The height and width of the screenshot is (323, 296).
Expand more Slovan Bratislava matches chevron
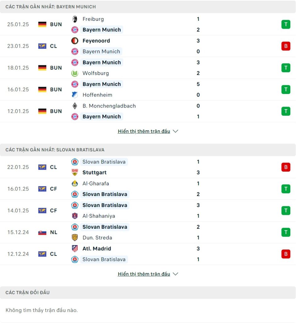[x=175, y=274]
